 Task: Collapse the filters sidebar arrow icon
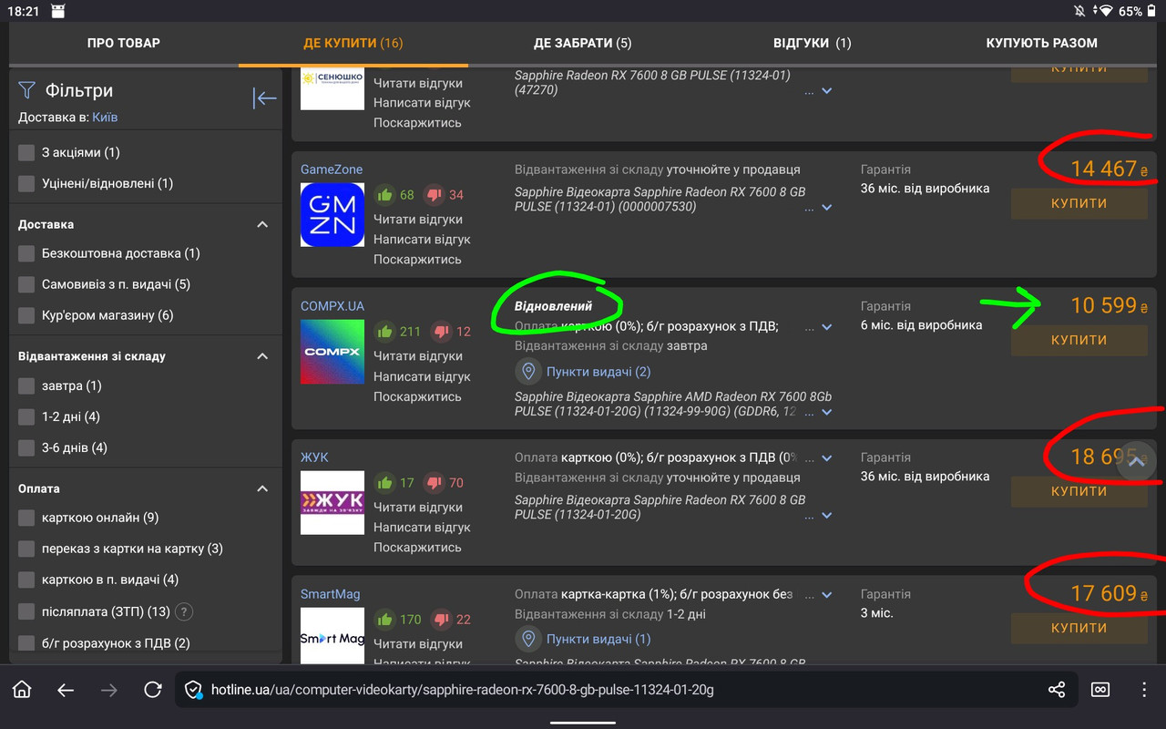[x=264, y=98]
